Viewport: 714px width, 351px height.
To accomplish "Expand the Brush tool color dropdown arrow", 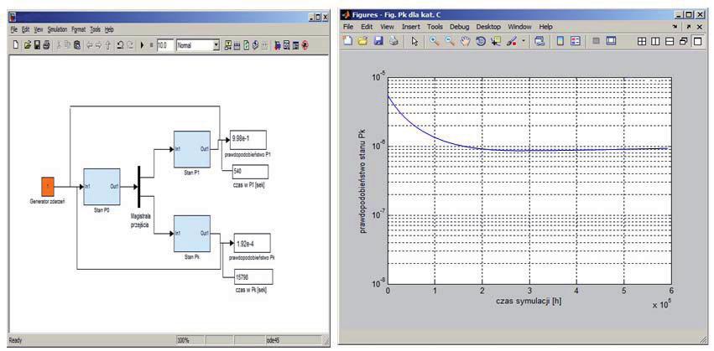I will click(524, 41).
